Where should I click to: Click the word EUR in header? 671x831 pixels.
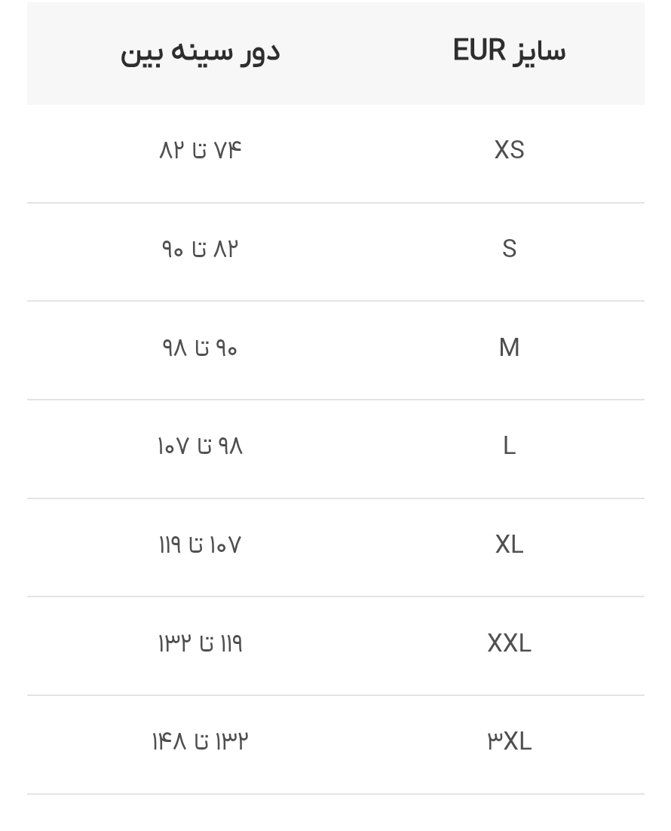[480, 51]
